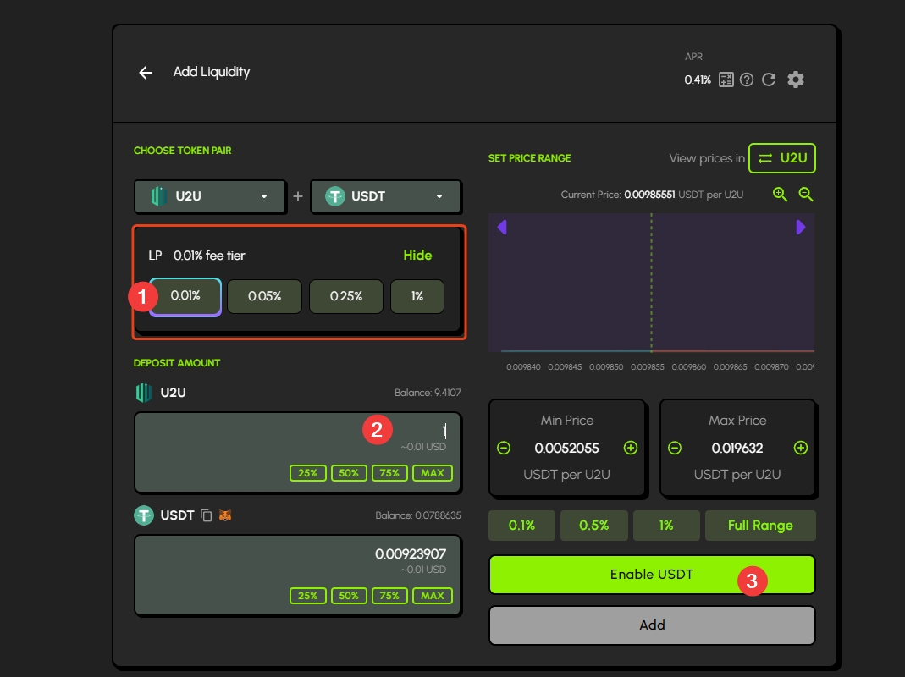The image size is (905, 677).
Task: Select the 0.05% fee tier
Action: [x=264, y=297]
